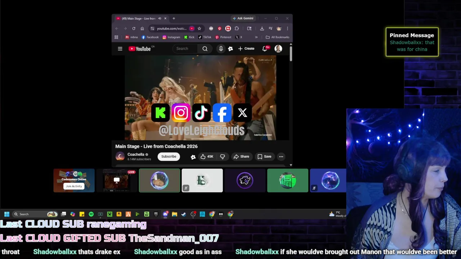Start voice search with the microphone icon
Image resolution: width=461 pixels, height=259 pixels.
[x=221, y=49]
